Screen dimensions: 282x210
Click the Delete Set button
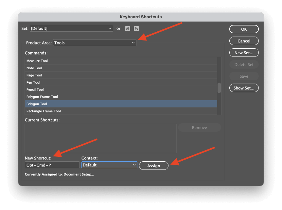point(244,64)
